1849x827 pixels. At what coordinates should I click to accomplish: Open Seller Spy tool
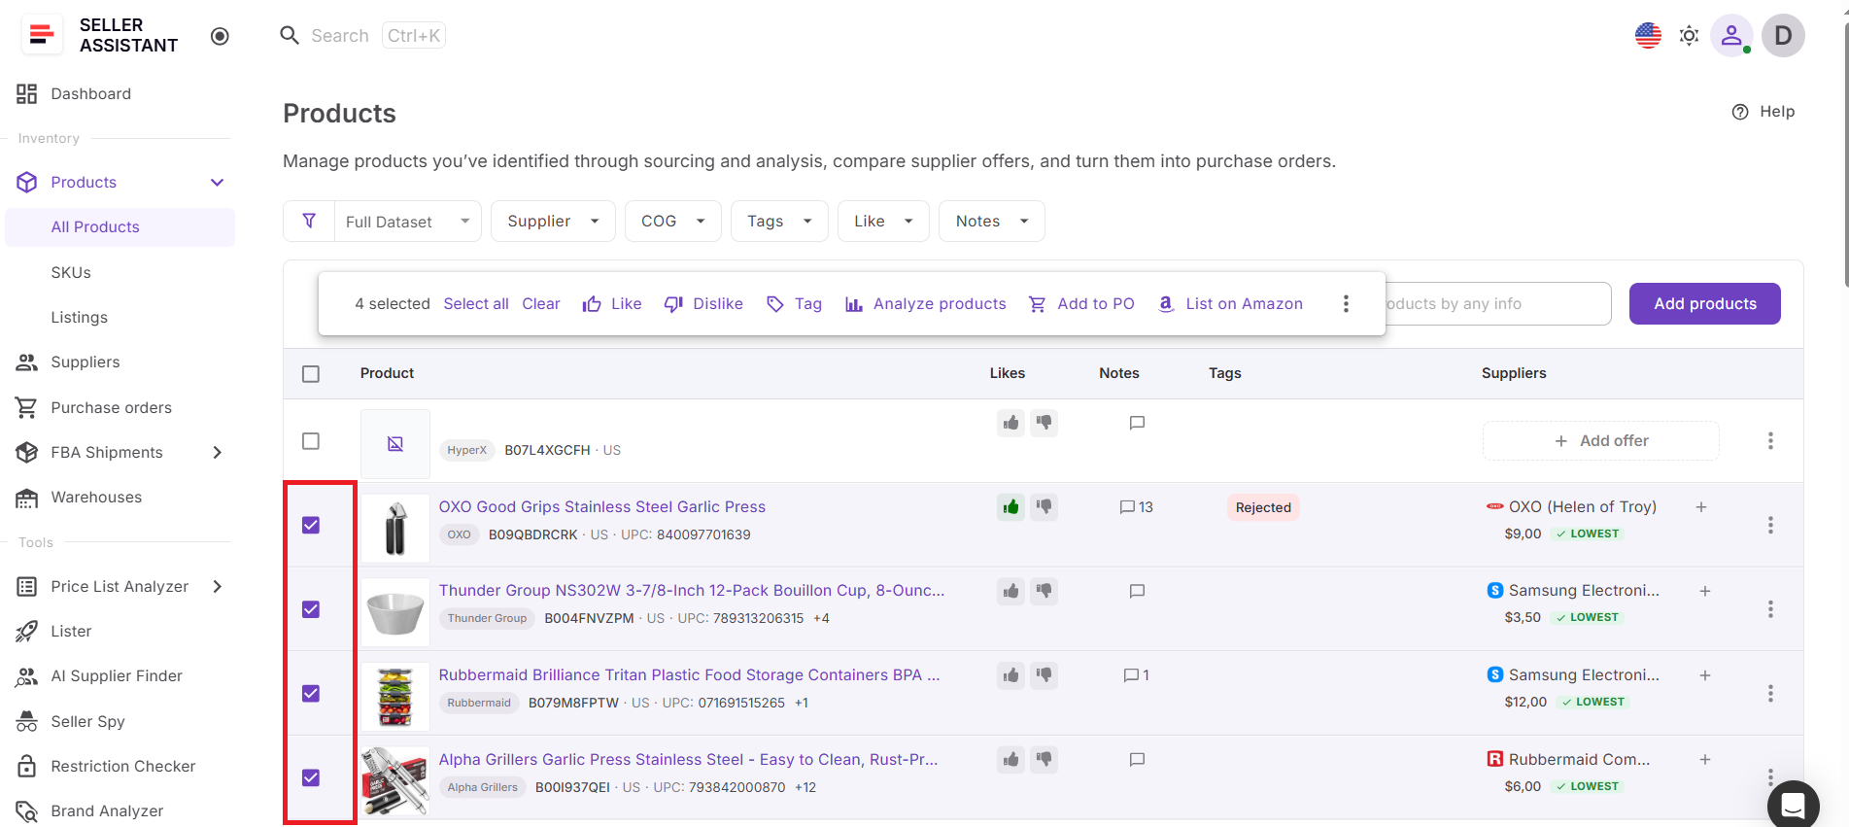(87, 722)
